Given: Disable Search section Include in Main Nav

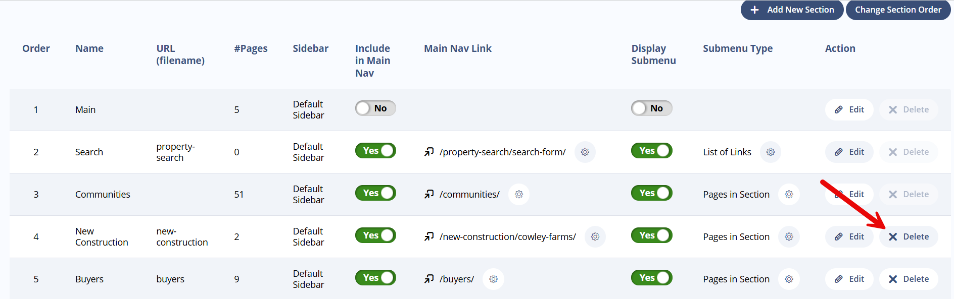Looking at the screenshot, I should (375, 151).
